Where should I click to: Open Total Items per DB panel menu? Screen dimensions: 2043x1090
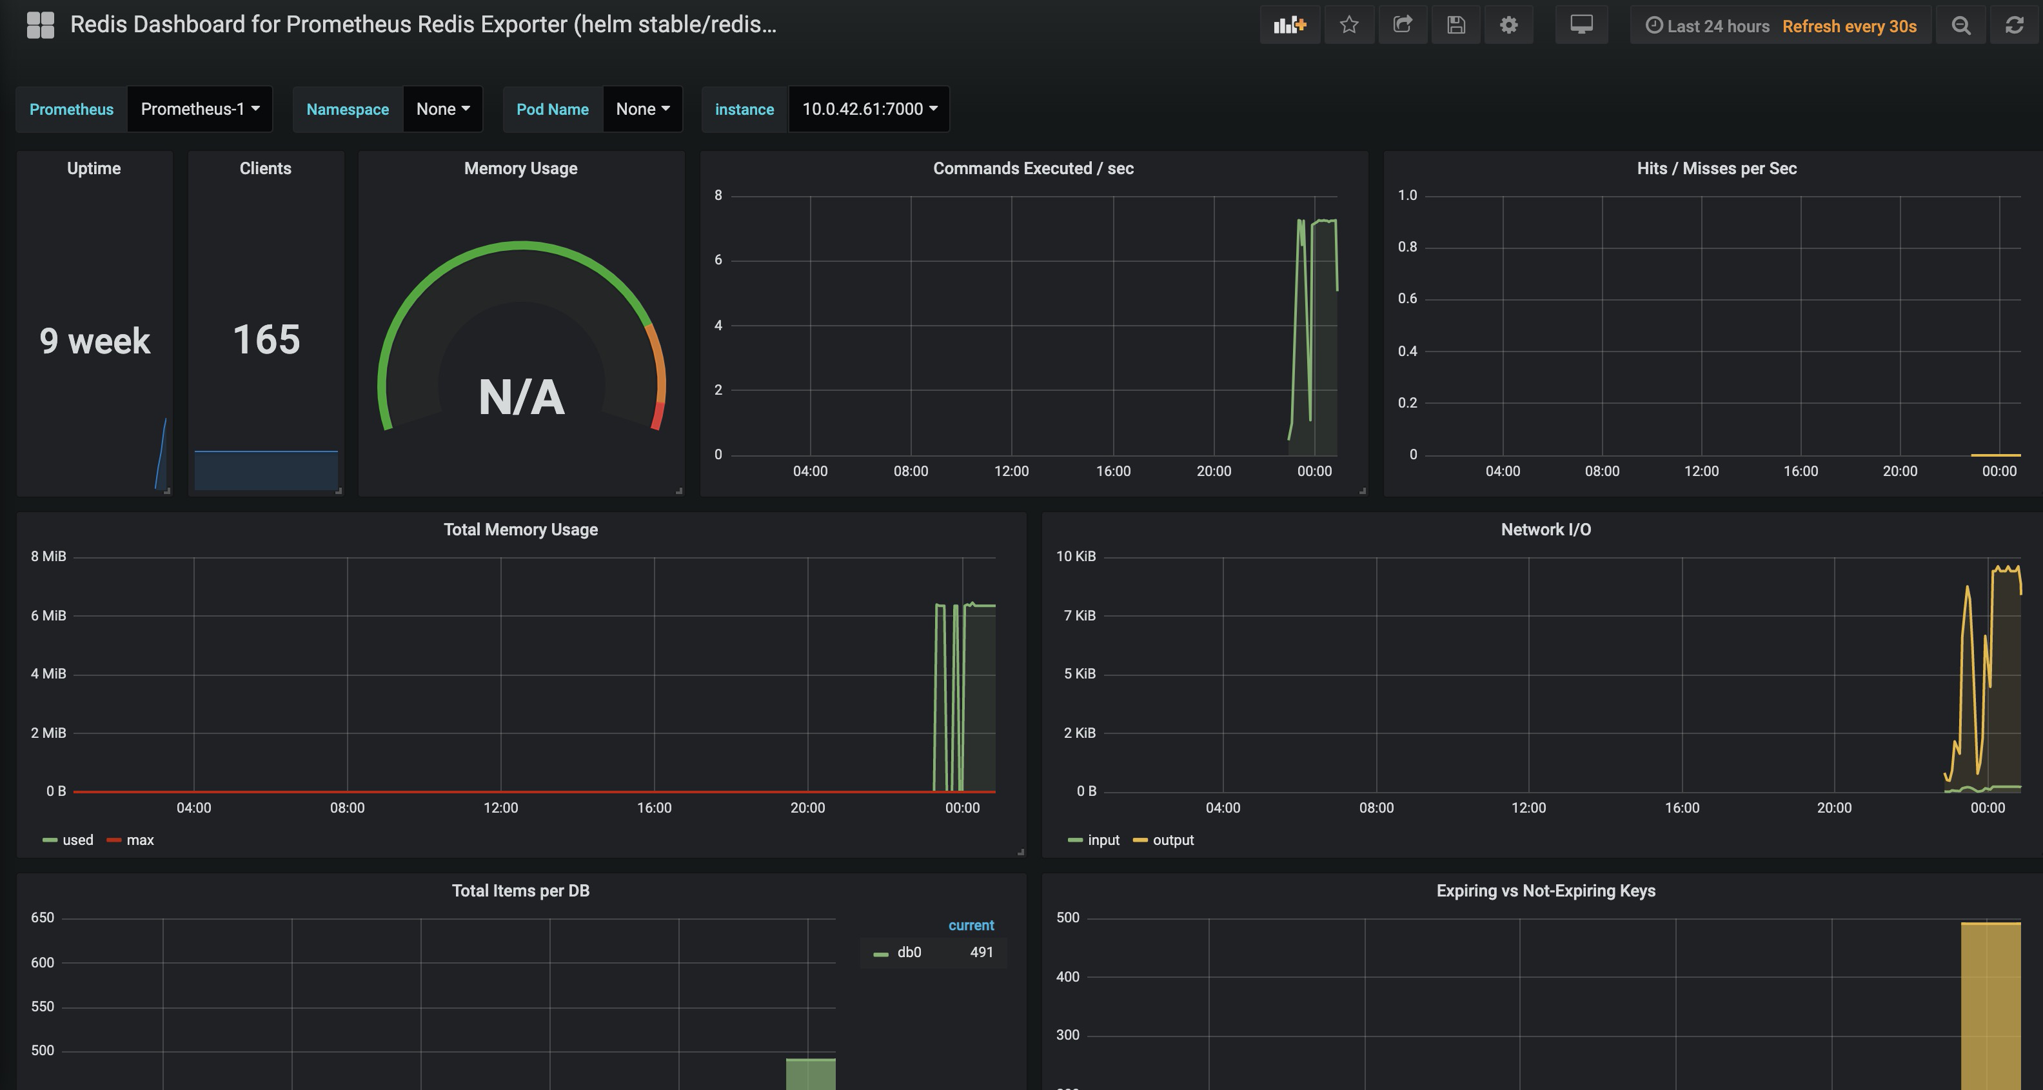click(x=520, y=890)
